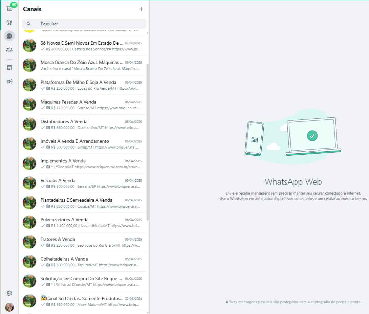Open the Status tab icon

click(9, 23)
